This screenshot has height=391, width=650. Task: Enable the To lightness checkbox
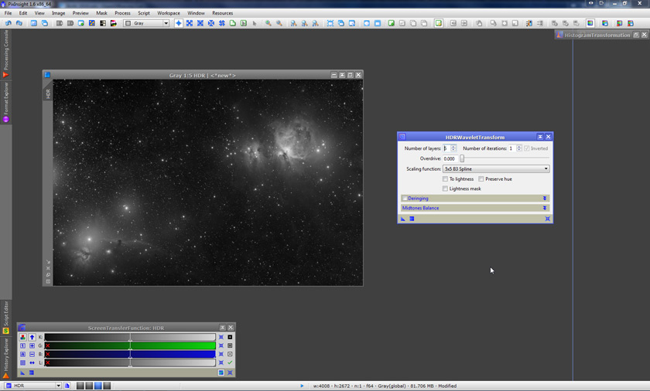tap(445, 179)
